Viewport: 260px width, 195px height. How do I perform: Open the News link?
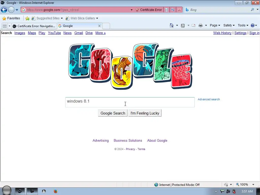[x=68, y=33]
